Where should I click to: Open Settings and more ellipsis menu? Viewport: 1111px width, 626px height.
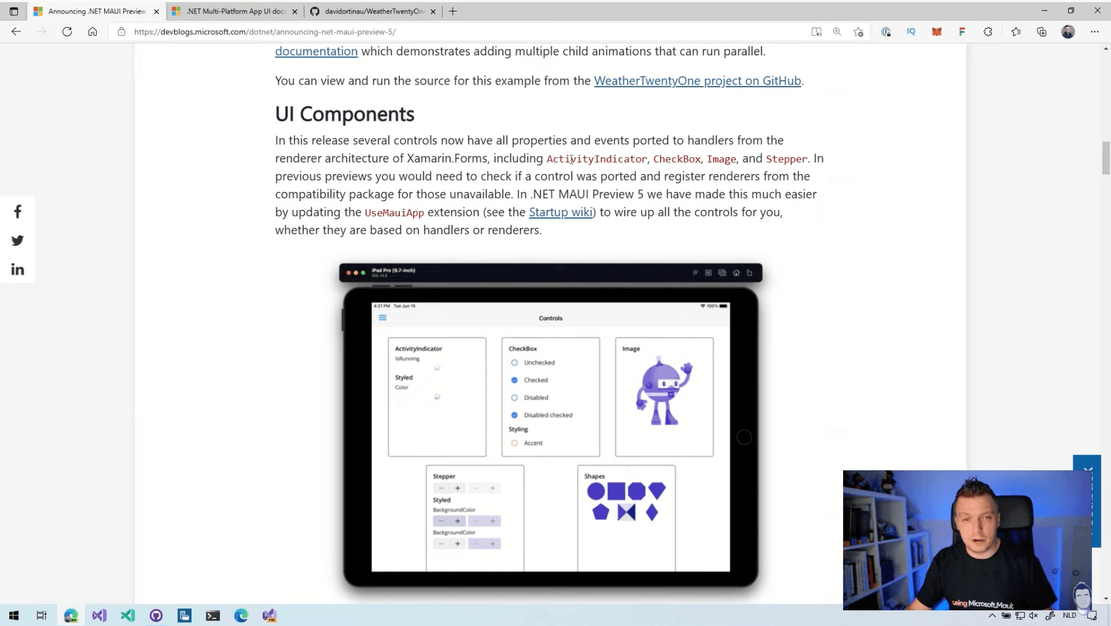(1095, 31)
